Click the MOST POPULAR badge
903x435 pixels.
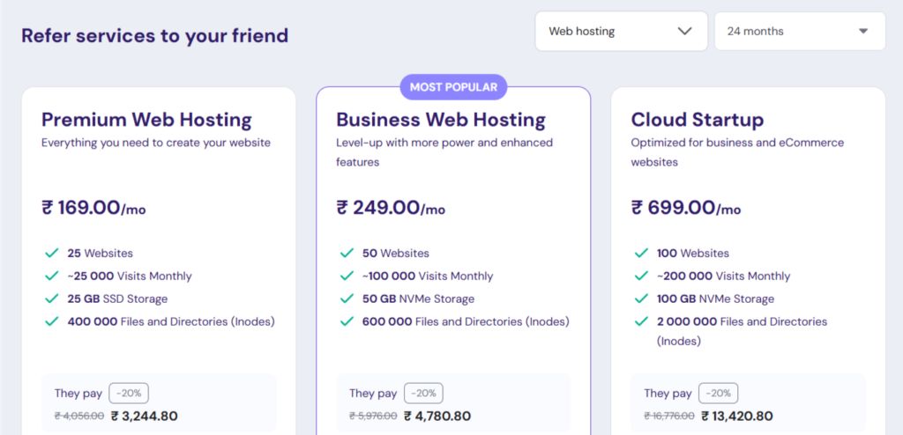coord(453,87)
